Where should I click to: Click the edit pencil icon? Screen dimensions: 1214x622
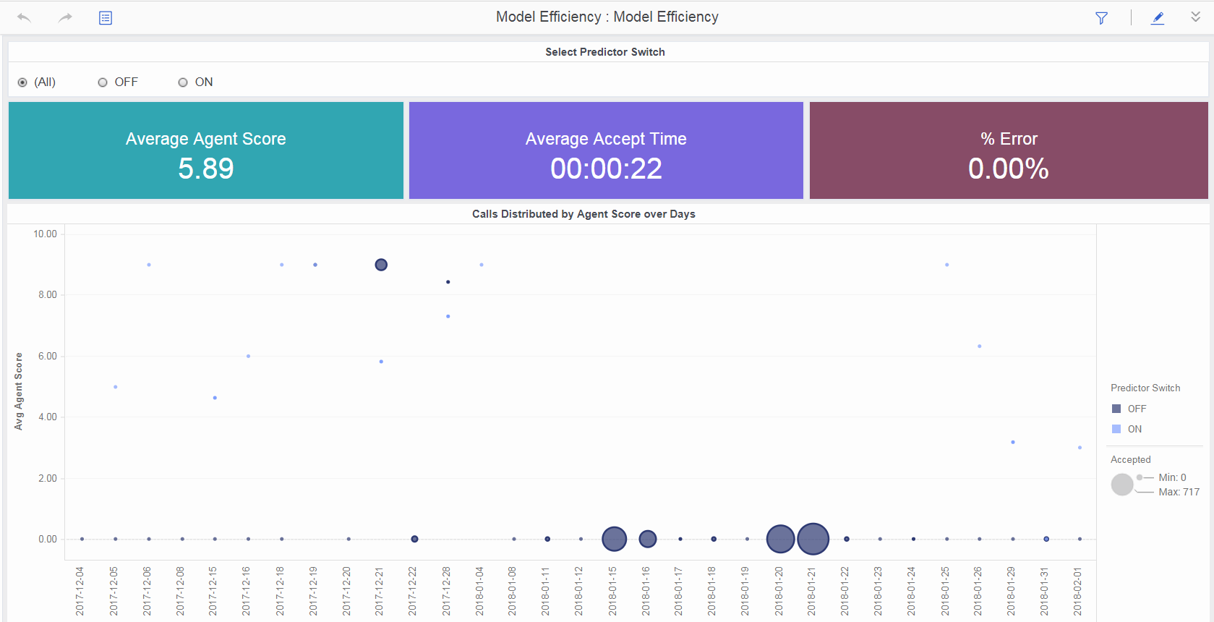coord(1158,18)
